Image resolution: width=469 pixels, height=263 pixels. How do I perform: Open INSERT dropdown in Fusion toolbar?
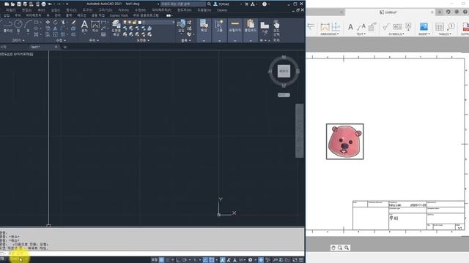click(x=424, y=34)
